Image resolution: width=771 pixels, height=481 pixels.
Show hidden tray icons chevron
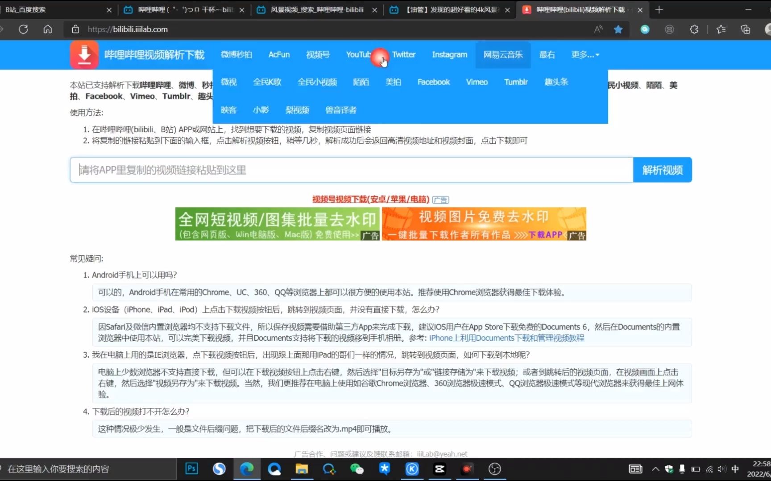click(x=655, y=469)
